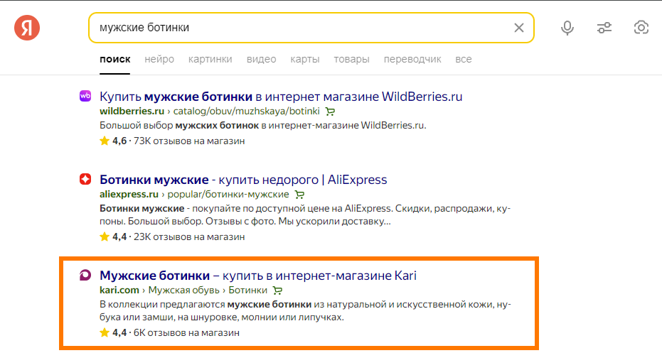Switch to the нейро tab
662x353 pixels.
(x=159, y=60)
